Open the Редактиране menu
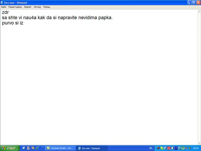 click(x=15, y=7)
